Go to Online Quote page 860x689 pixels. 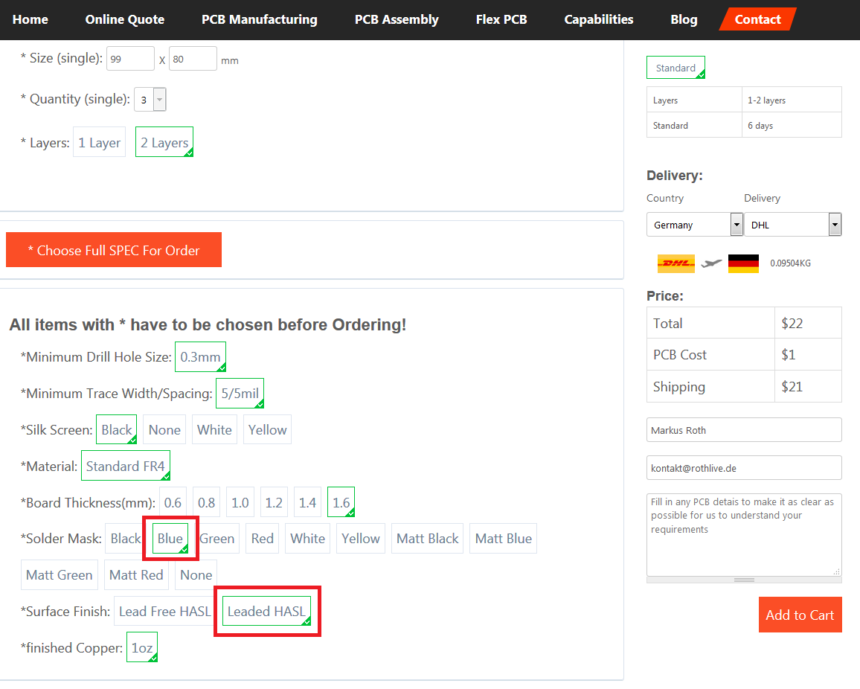124,20
